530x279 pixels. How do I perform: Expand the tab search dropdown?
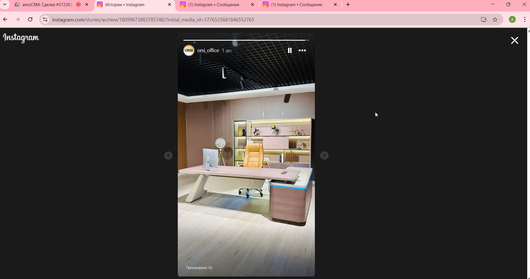(5, 5)
